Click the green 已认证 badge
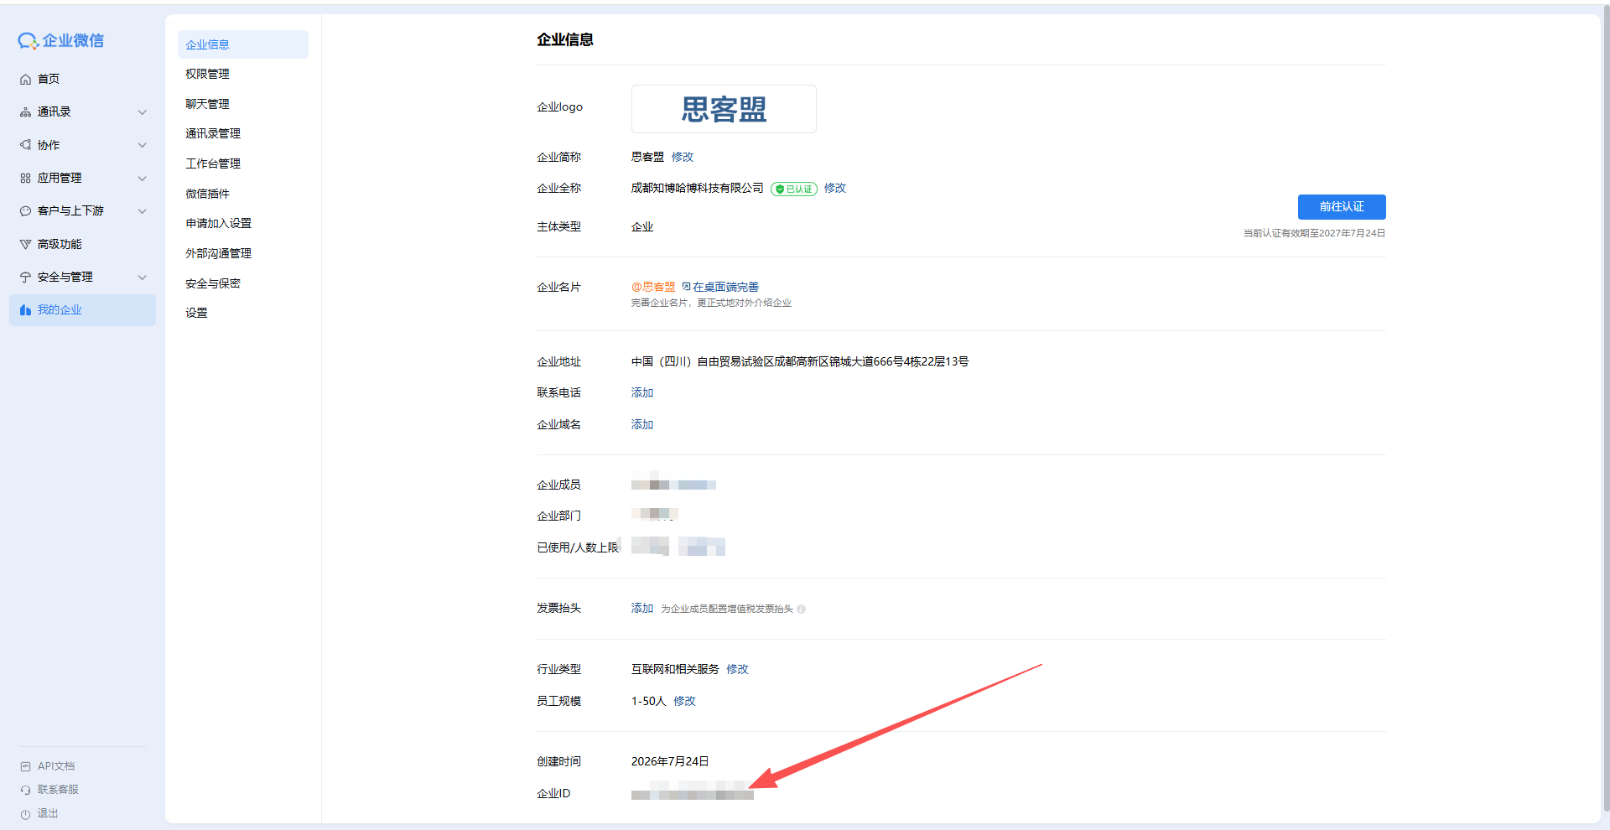Viewport: 1610px width, 830px height. [794, 189]
